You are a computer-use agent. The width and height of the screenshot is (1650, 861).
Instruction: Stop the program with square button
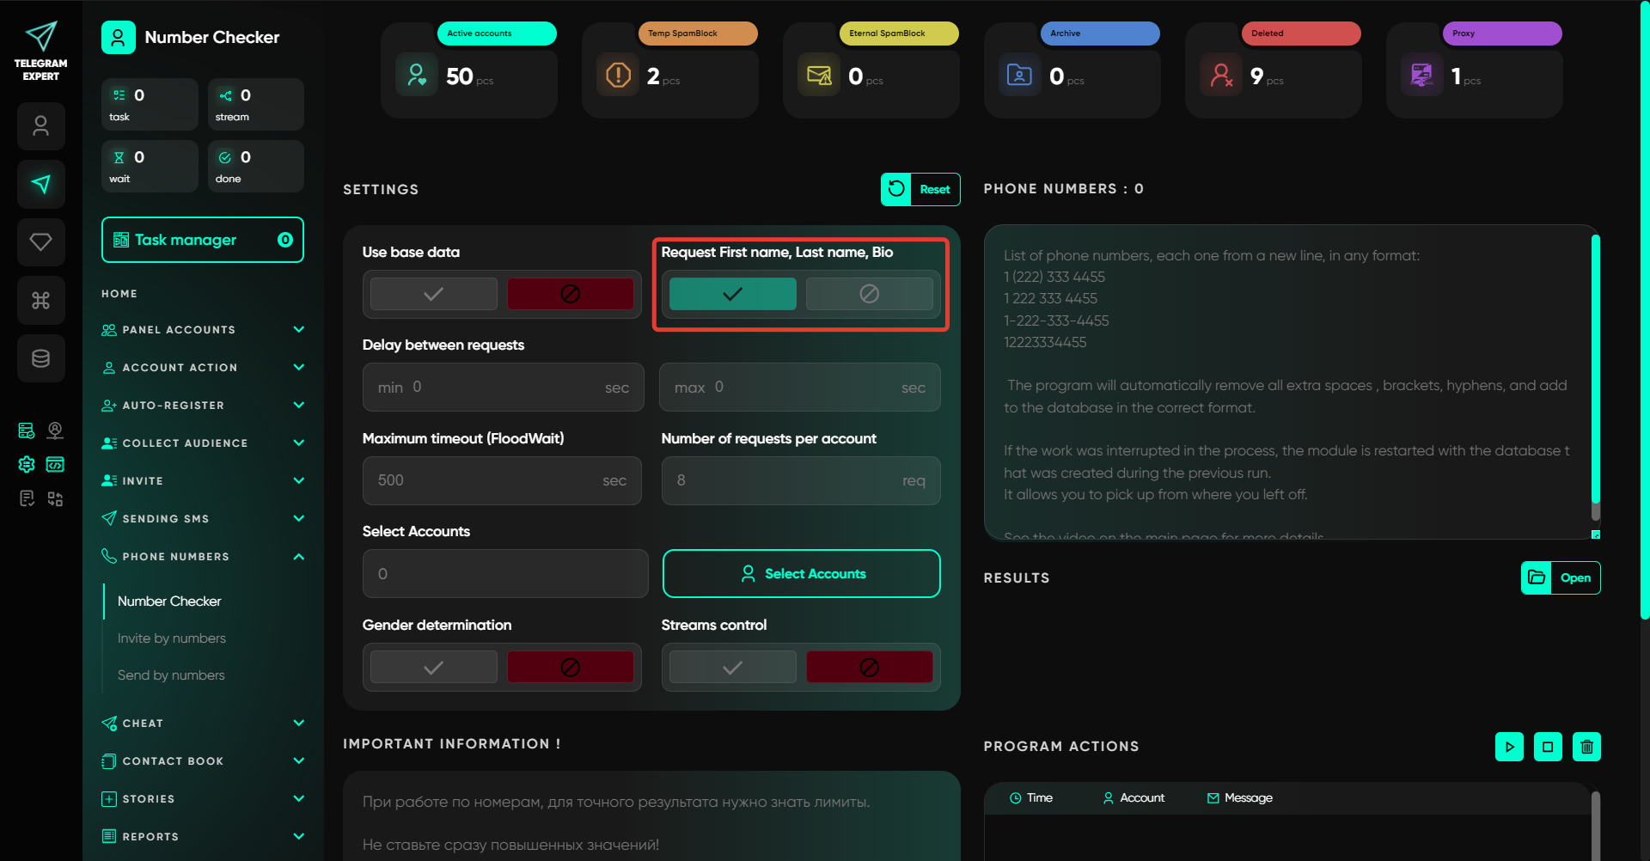point(1548,747)
